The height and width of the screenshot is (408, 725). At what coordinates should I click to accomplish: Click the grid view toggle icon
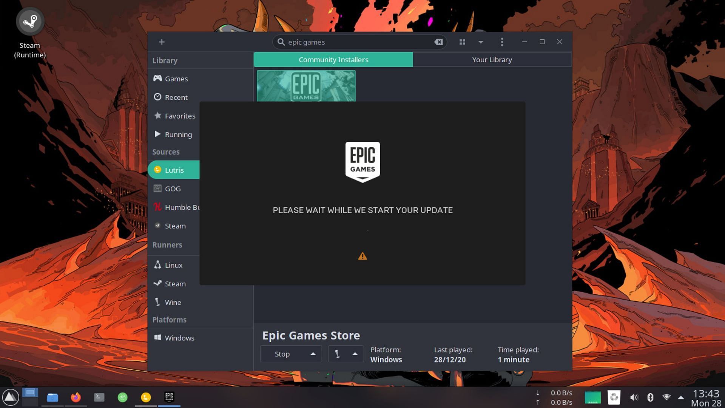pos(461,42)
